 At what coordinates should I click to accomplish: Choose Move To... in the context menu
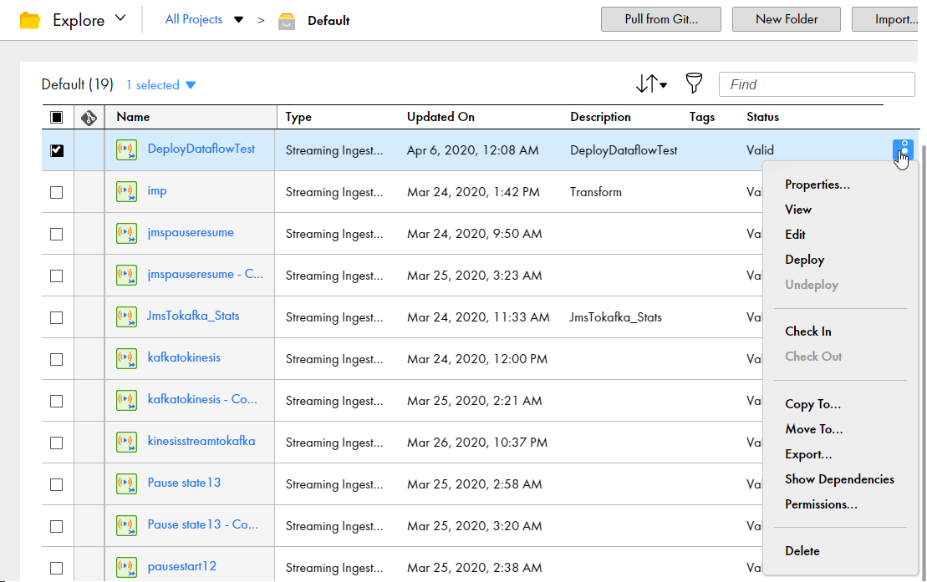(x=813, y=429)
